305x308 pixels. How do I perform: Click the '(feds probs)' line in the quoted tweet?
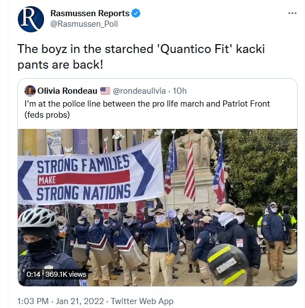point(47,115)
